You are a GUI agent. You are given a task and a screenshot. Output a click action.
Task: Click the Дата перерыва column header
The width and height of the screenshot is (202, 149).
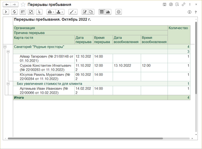click(x=84, y=40)
